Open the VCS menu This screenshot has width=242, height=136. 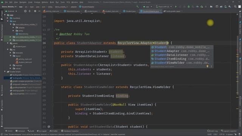[68, 2]
